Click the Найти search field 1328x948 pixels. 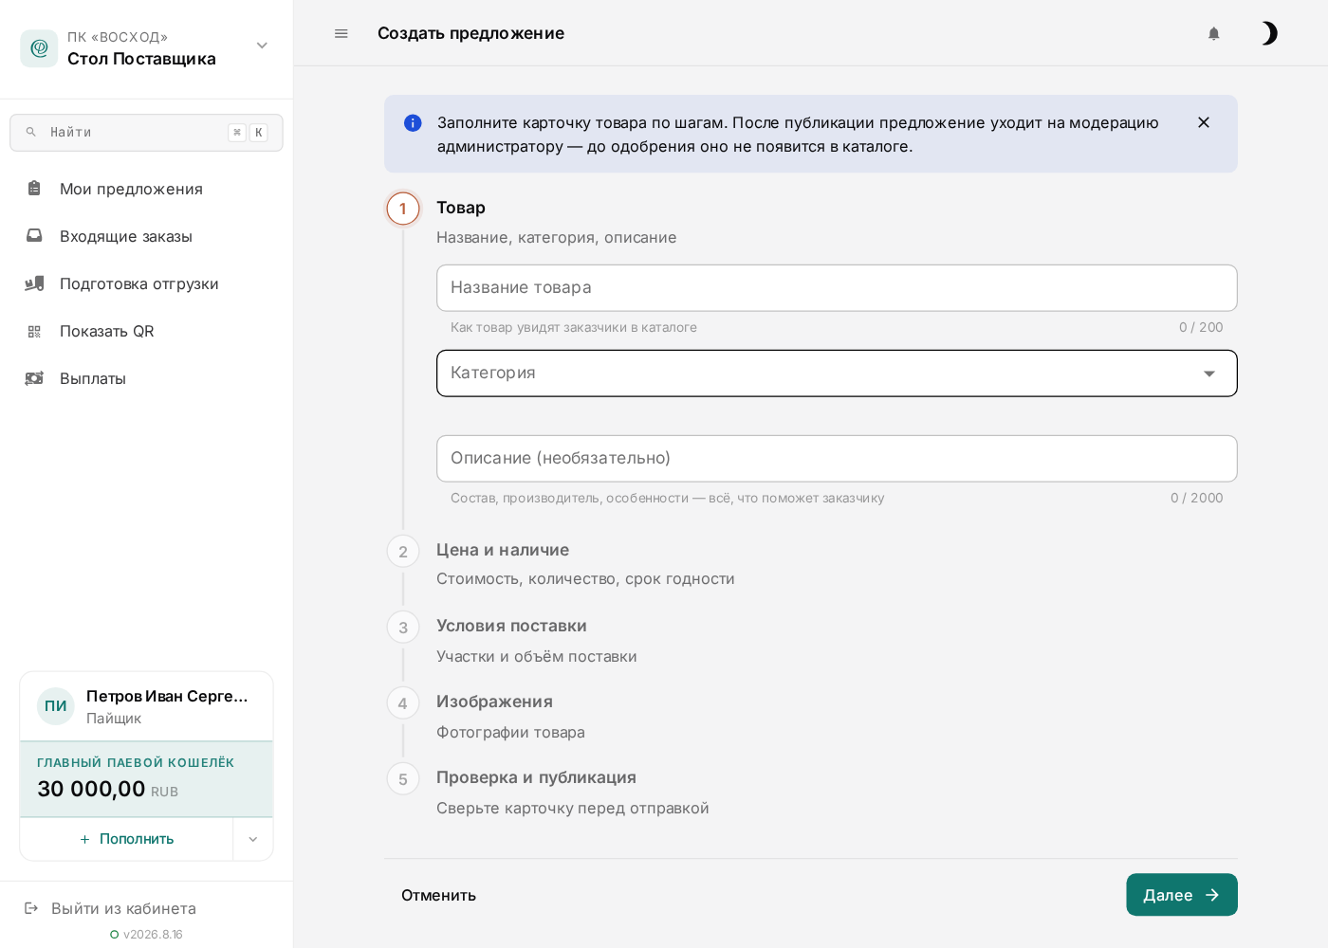146,133
